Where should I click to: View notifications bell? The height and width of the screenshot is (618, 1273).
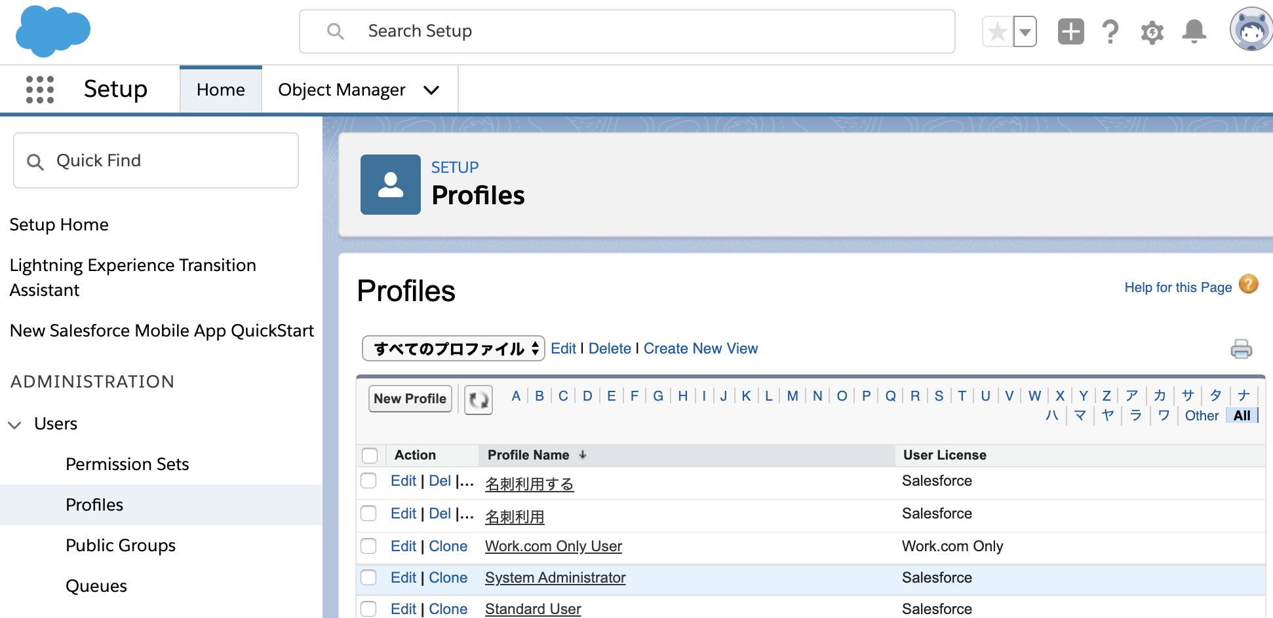[x=1194, y=31]
